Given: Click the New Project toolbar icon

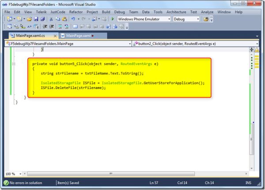Looking at the screenshot, I should pyautogui.click(x=9, y=19).
